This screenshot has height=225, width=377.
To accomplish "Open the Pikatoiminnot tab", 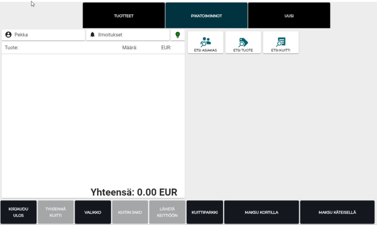I will pyautogui.click(x=206, y=16).
